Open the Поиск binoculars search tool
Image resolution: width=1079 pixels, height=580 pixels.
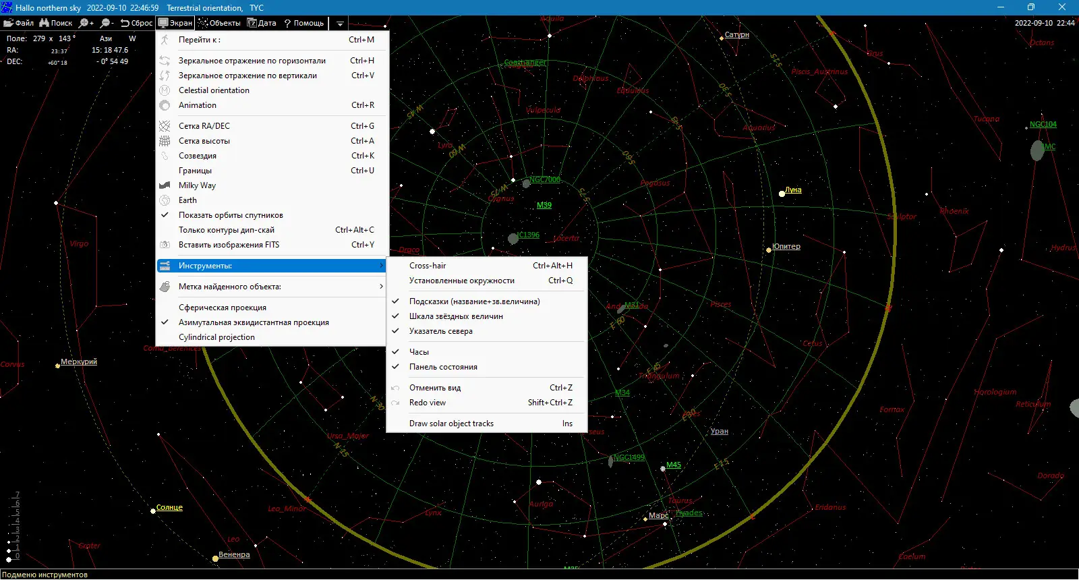(x=55, y=23)
